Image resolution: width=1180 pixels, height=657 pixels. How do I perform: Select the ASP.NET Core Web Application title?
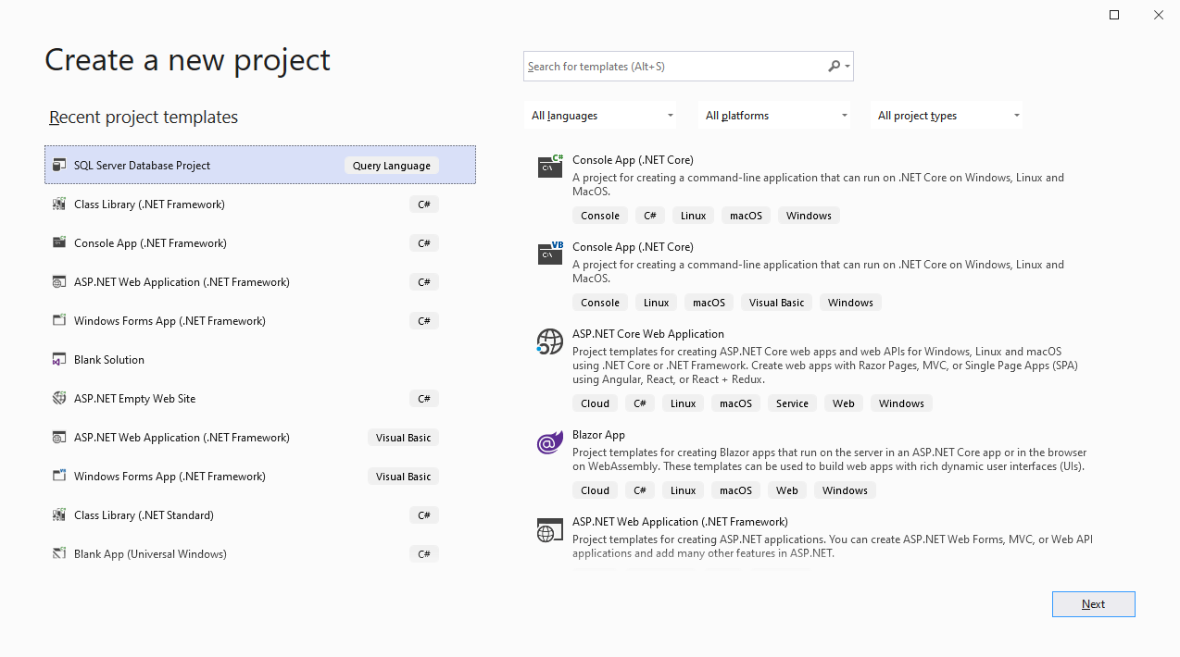click(x=648, y=334)
